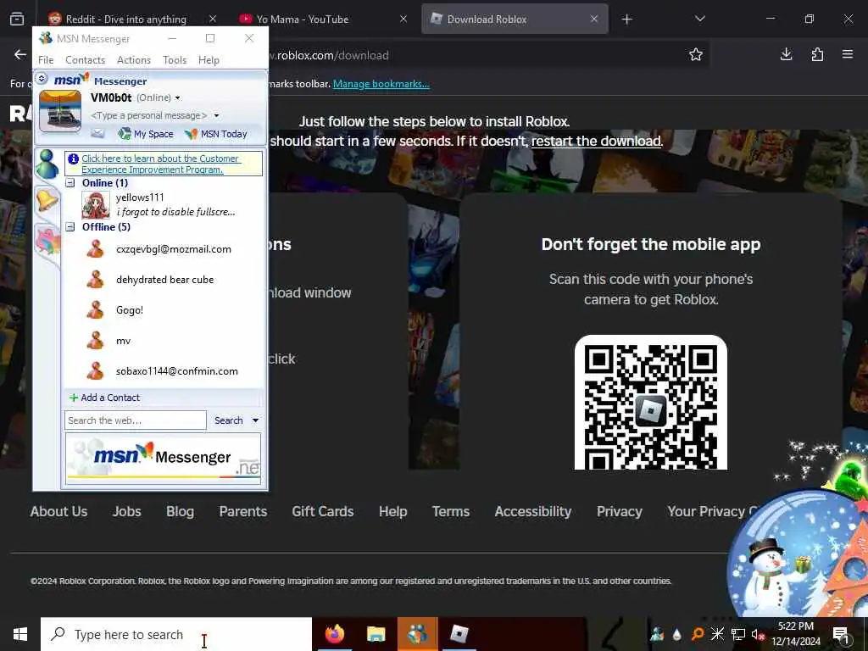Open the Parents footer link
This screenshot has width=868, height=651.
[243, 511]
